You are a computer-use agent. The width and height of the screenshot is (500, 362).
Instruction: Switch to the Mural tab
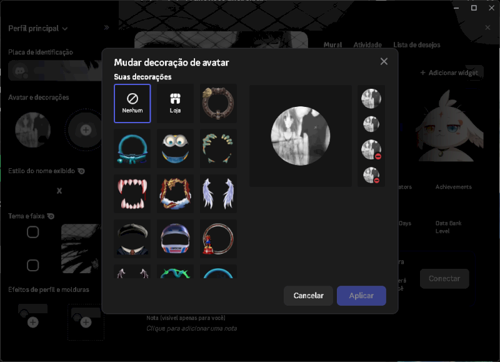[332, 45]
